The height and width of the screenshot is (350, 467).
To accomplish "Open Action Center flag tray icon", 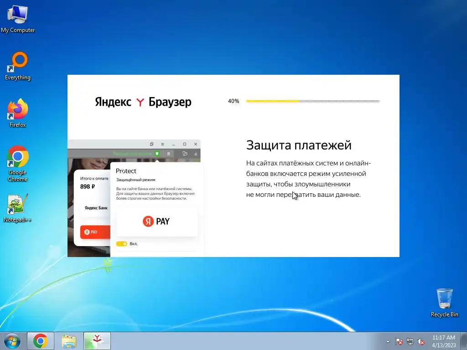I will coord(399,341).
